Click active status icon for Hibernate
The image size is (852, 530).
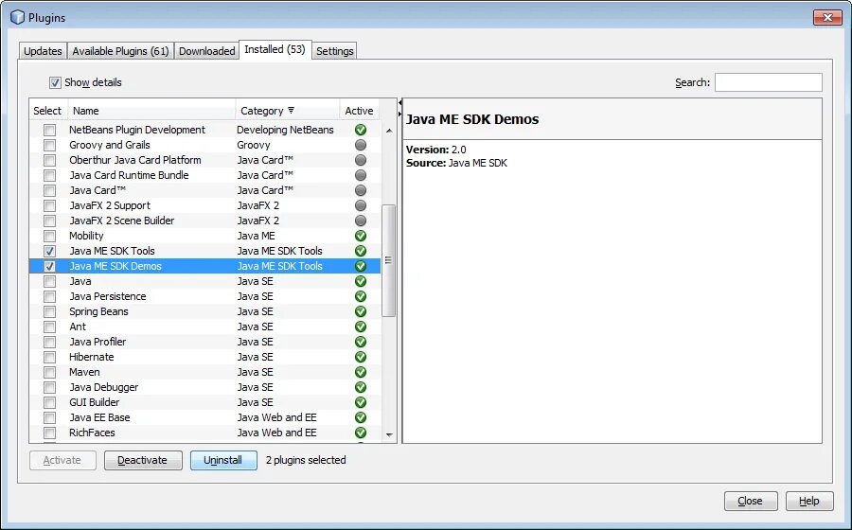click(361, 358)
